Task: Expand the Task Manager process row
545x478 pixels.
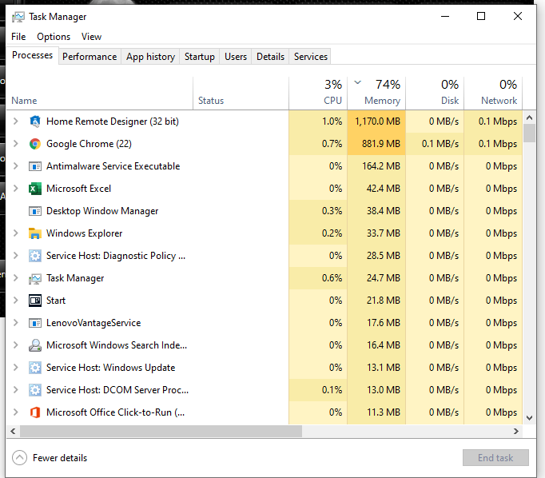Action: point(16,277)
